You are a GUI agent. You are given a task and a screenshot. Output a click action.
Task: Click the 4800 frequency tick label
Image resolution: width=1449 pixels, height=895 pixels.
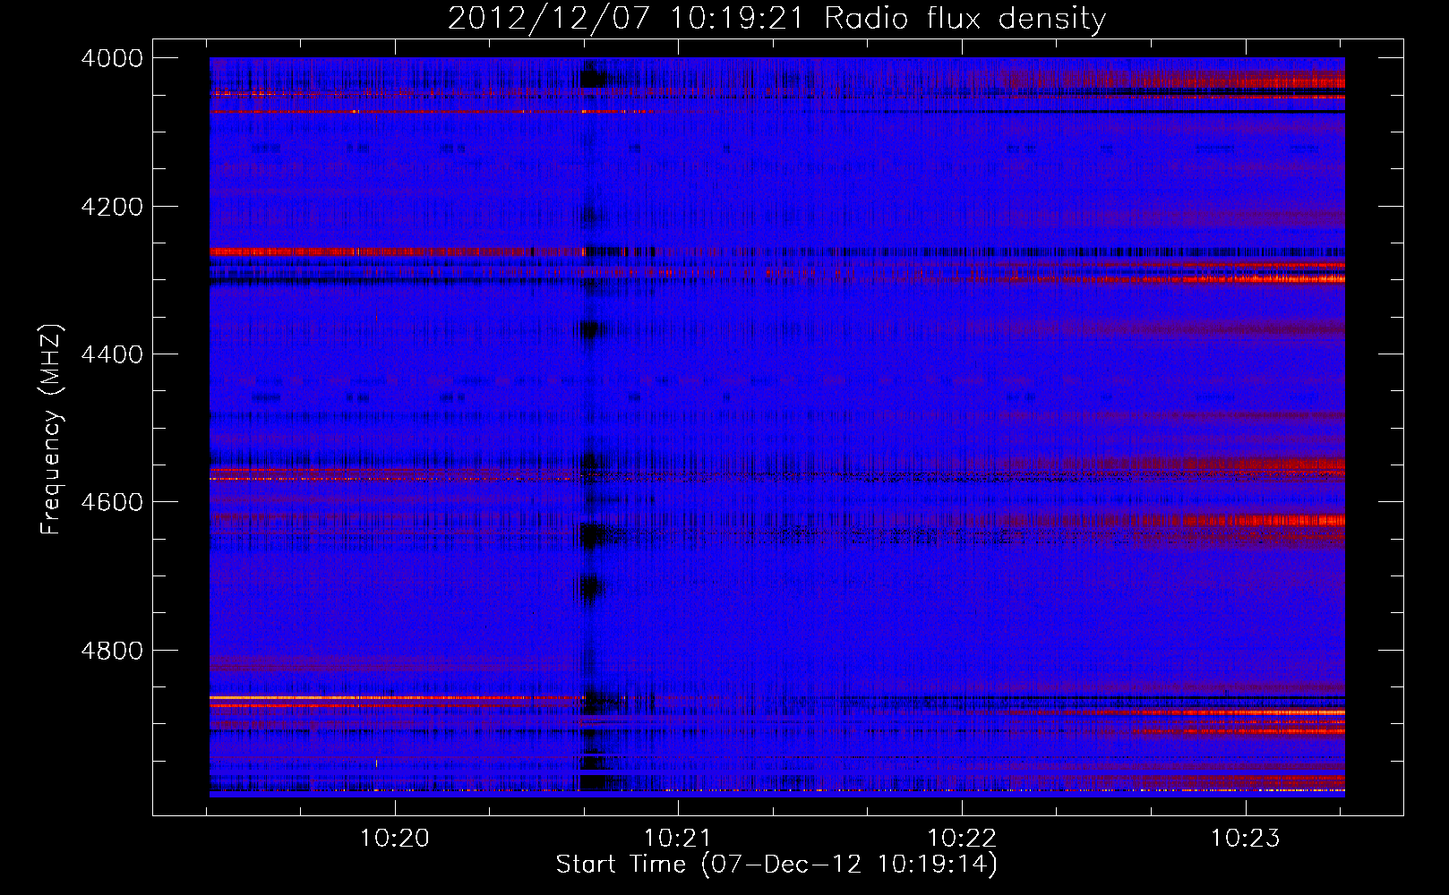[112, 651]
